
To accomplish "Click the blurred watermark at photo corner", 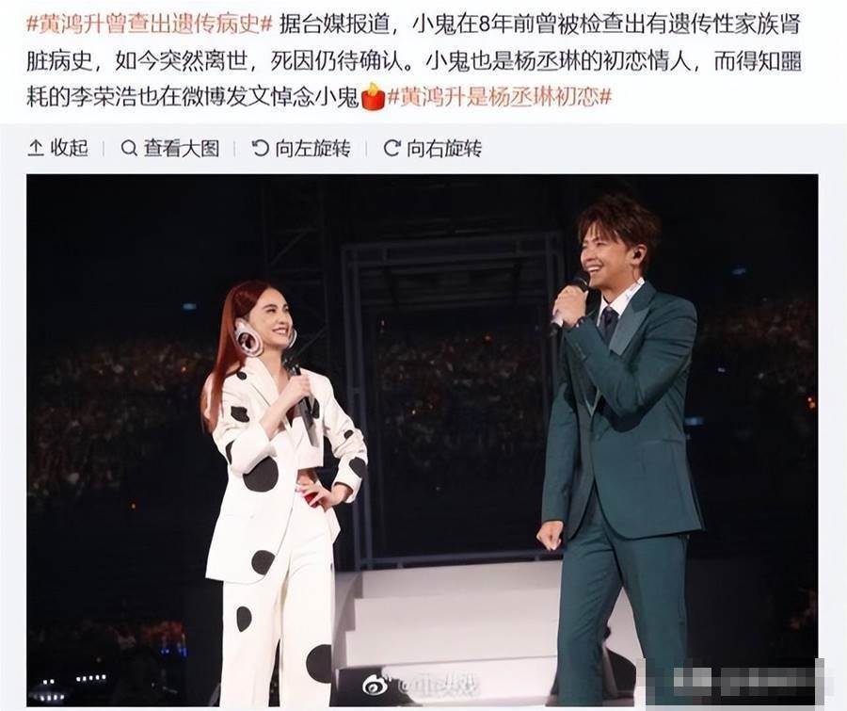I will pyautogui.click(x=730, y=683).
